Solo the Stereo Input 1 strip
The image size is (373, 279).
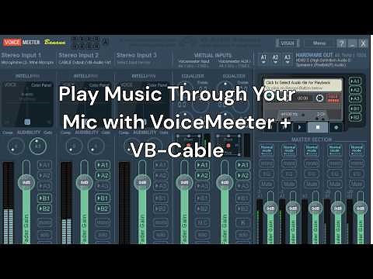(x=44, y=235)
